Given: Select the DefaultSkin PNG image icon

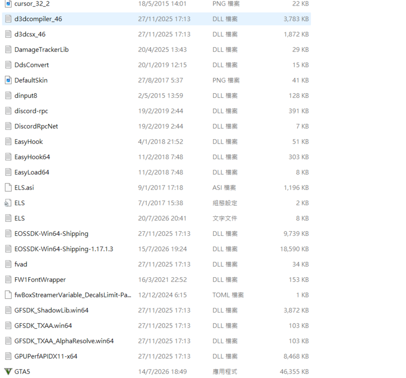Looking at the screenshot, I should (x=8, y=80).
